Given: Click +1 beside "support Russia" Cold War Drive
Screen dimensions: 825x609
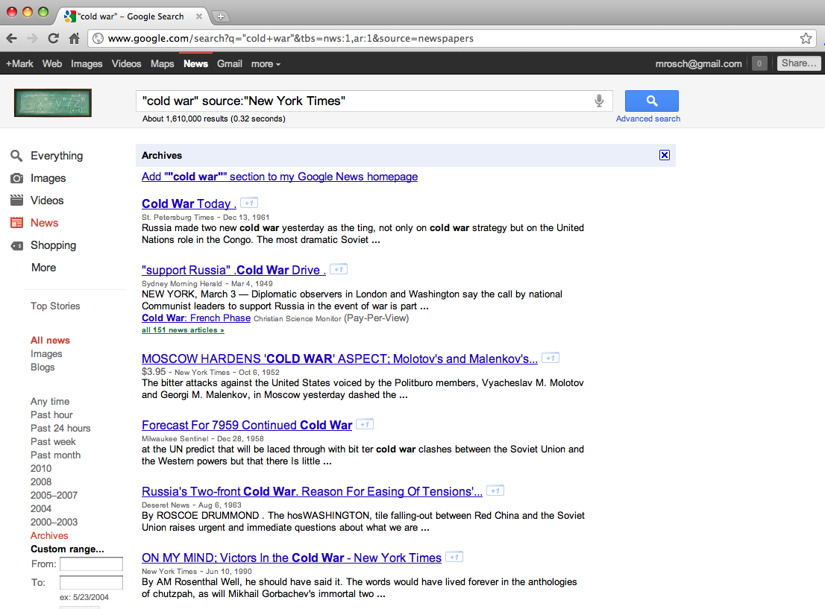Looking at the screenshot, I should tap(339, 269).
